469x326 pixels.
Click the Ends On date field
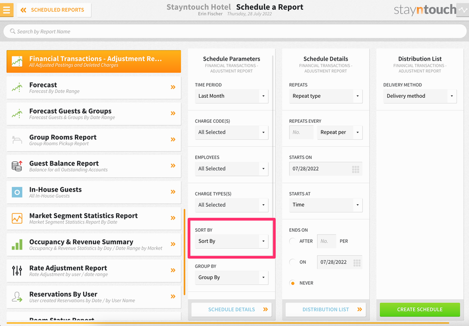point(340,262)
